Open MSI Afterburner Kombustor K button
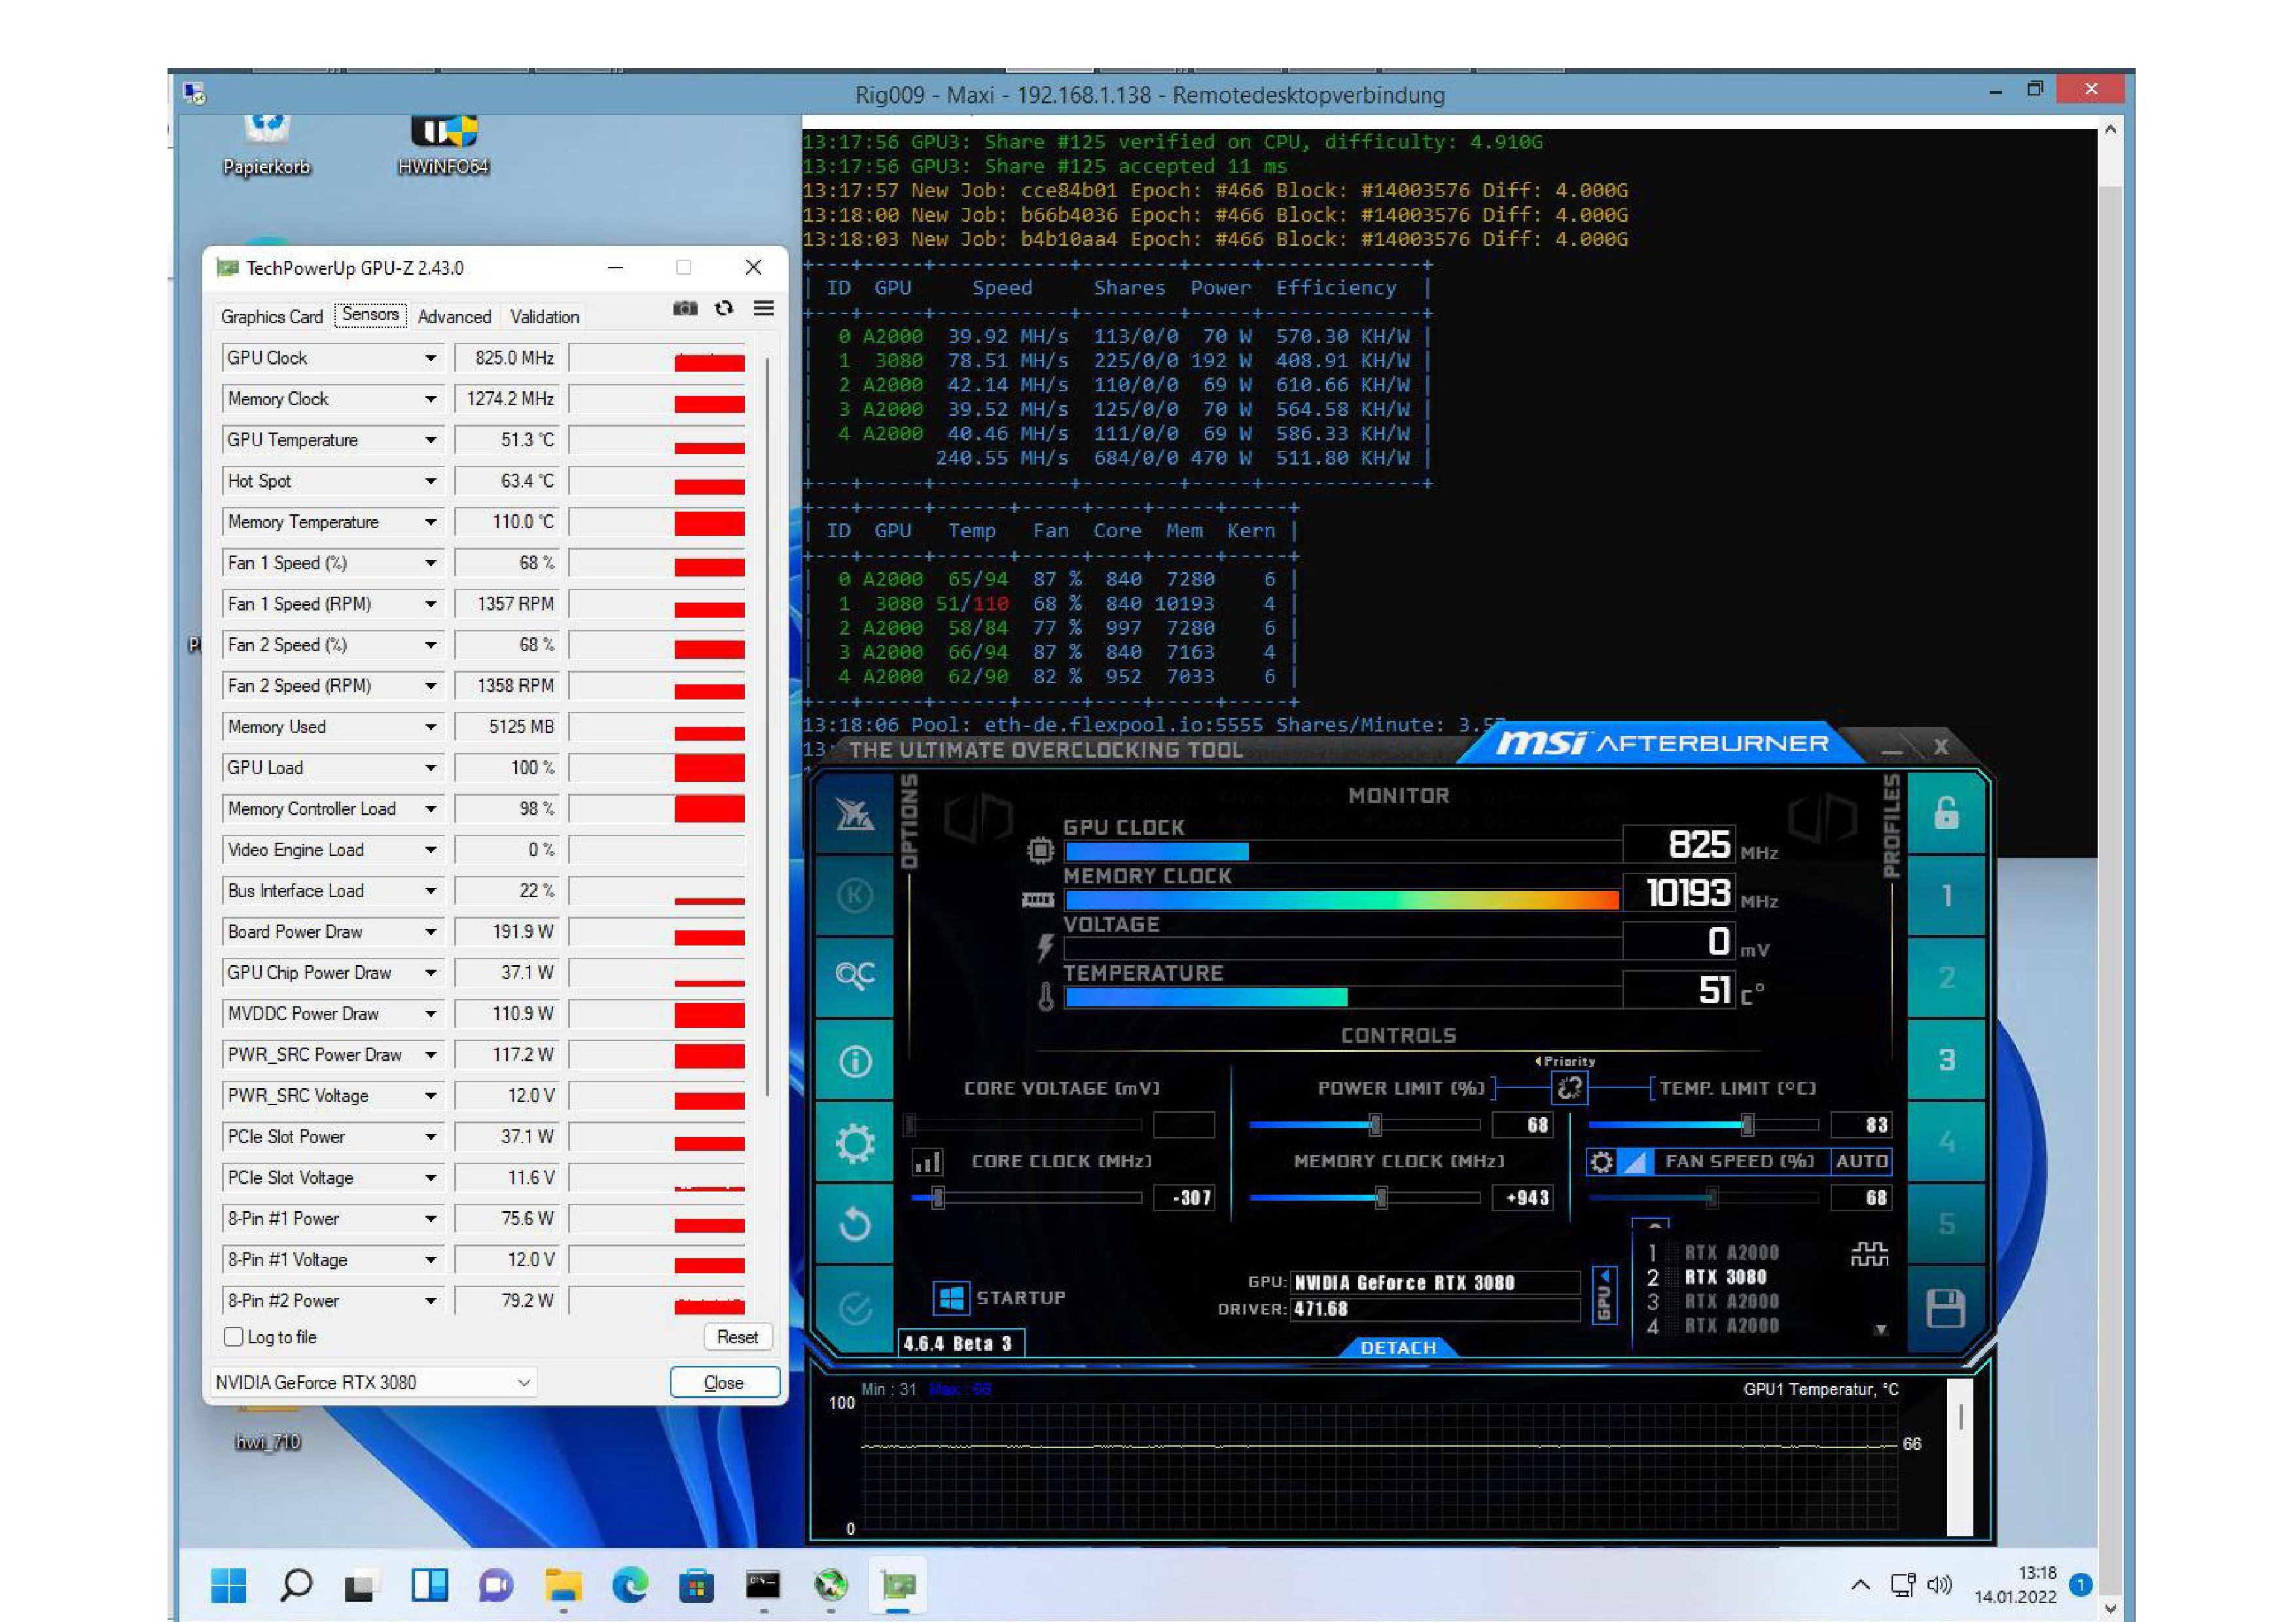The width and height of the screenshot is (2296, 1622). (x=854, y=896)
